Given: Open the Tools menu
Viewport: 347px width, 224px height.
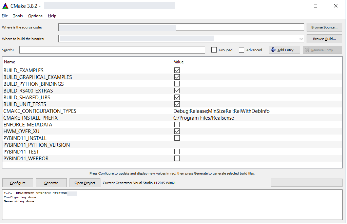Looking at the screenshot, I should 18,16.
